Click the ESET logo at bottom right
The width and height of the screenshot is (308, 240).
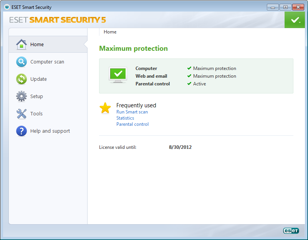coord(291,231)
